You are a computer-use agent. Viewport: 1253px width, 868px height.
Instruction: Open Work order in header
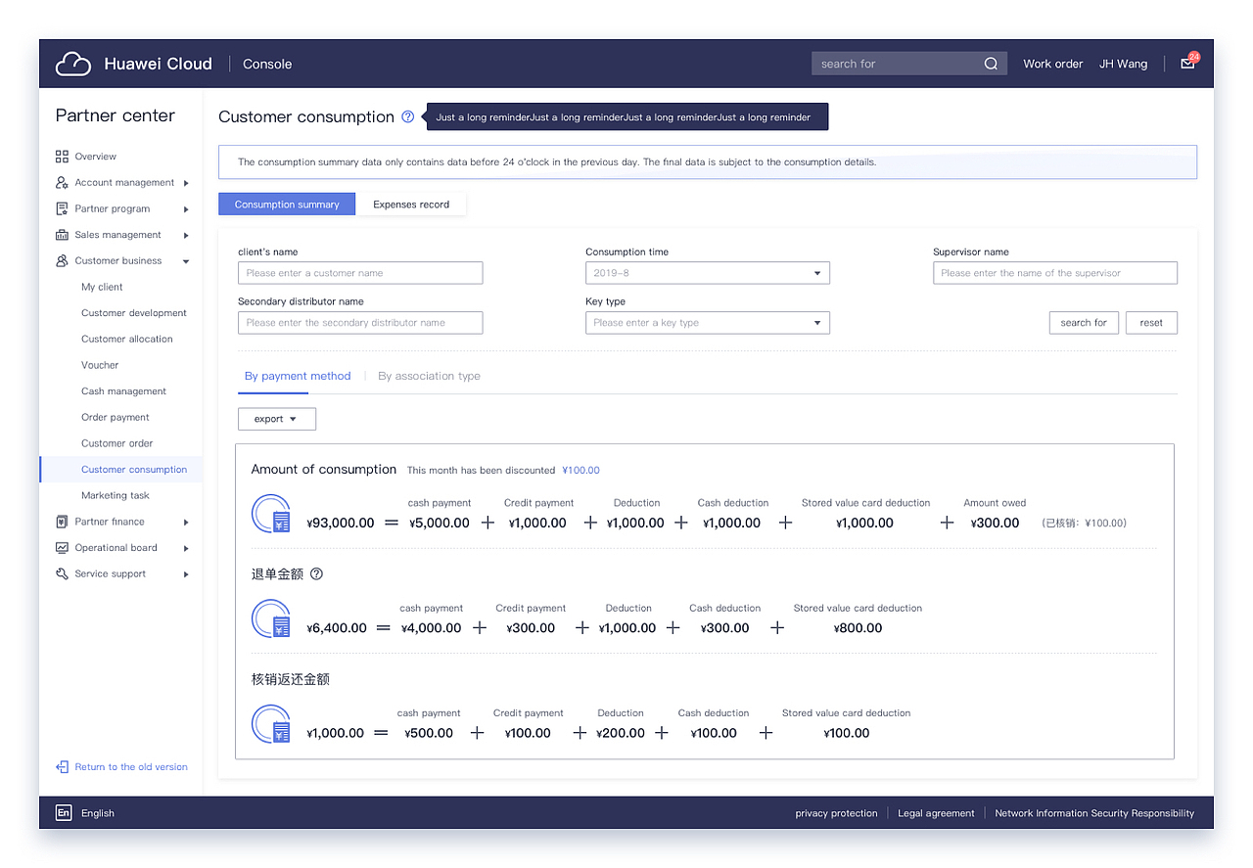click(x=1053, y=64)
